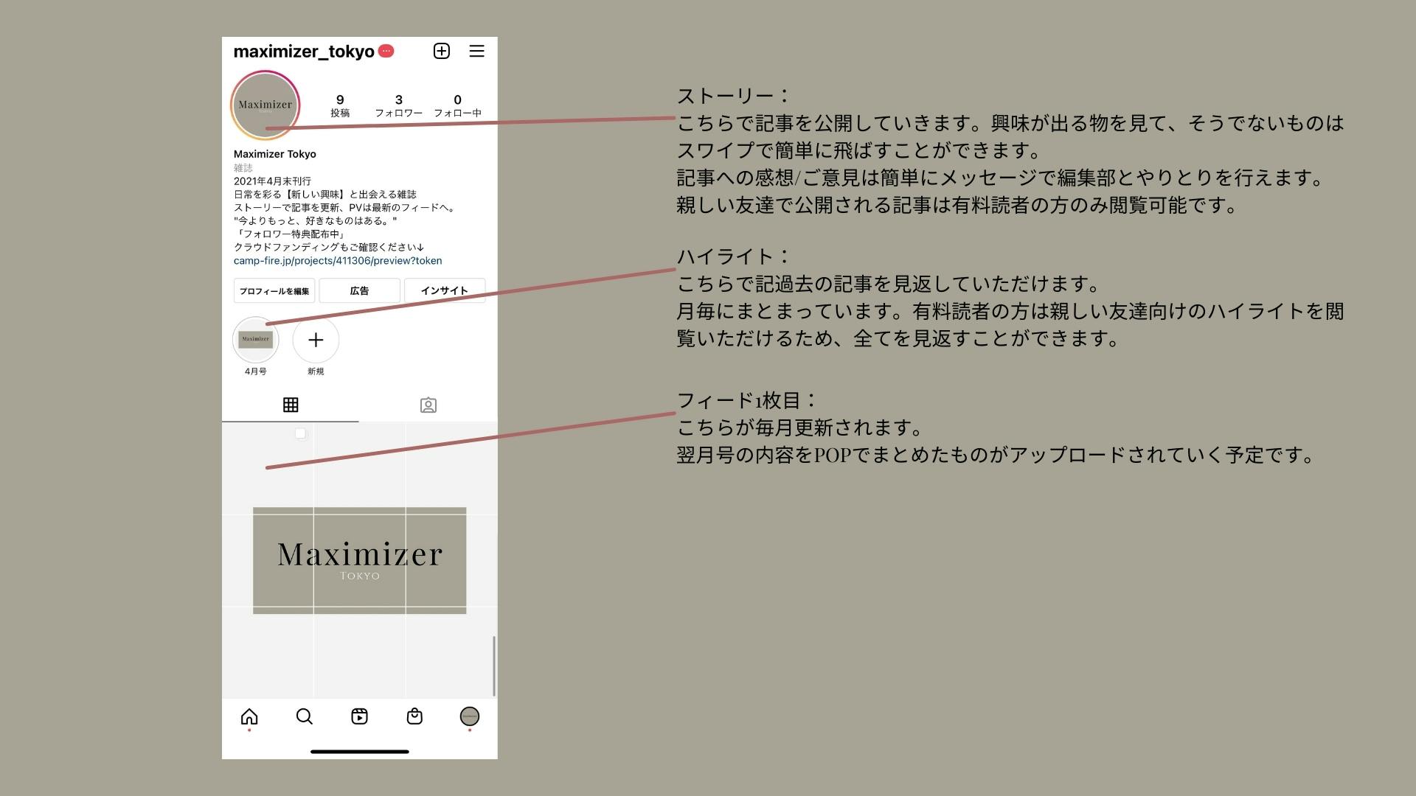This screenshot has width=1416, height=796.
Task: View the profile story avatar
Action: pyautogui.click(x=265, y=105)
